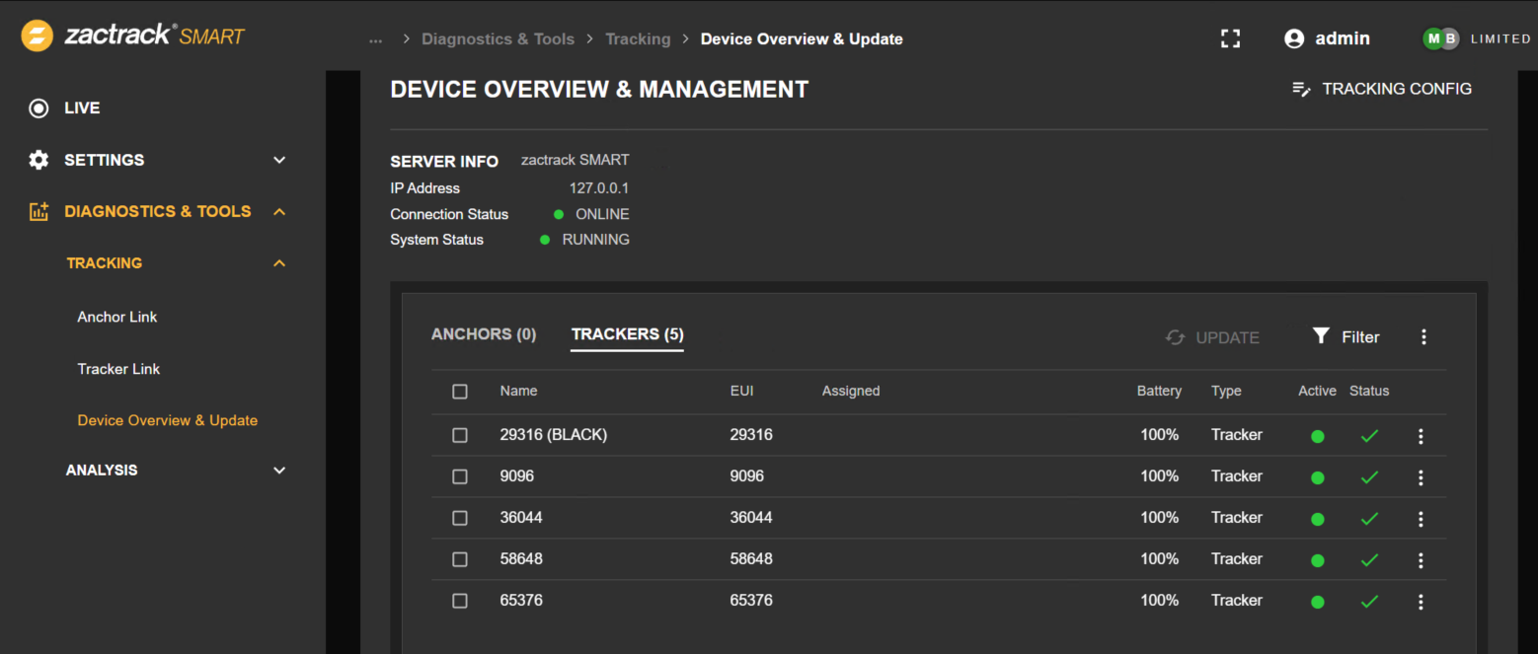This screenshot has height=654, width=1538.
Task: Sort by the Assigned column header
Action: coord(851,392)
